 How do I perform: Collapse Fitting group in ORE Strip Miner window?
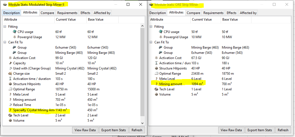click(x=151, y=27)
